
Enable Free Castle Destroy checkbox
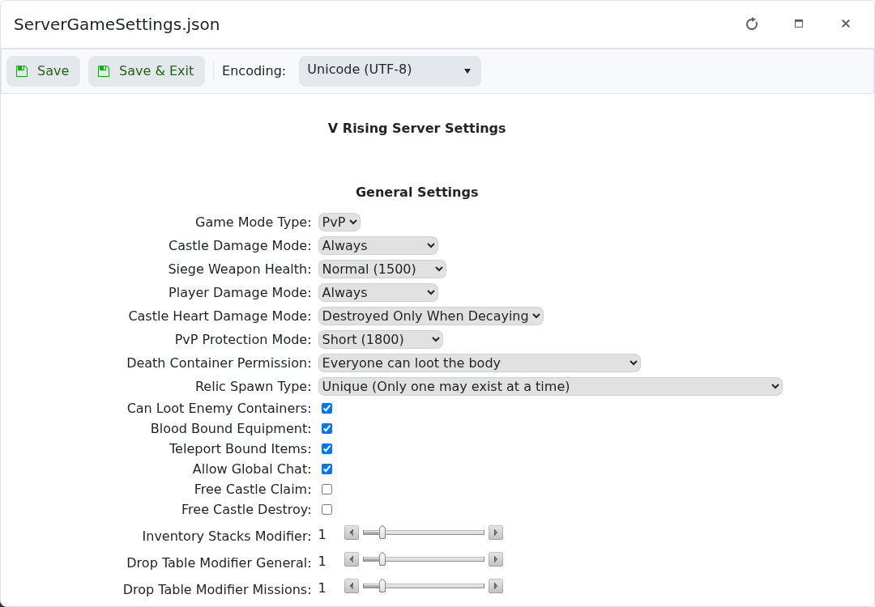point(327,509)
